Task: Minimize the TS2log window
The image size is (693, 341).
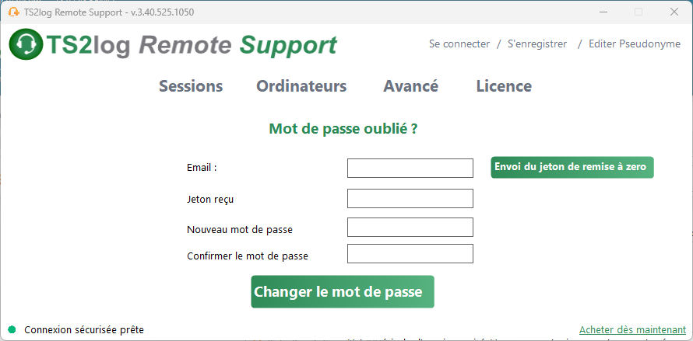Action: [603, 12]
